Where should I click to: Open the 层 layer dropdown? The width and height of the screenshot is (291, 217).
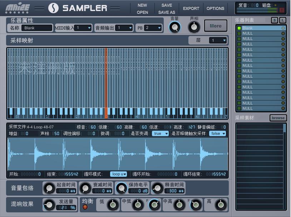tap(218, 40)
